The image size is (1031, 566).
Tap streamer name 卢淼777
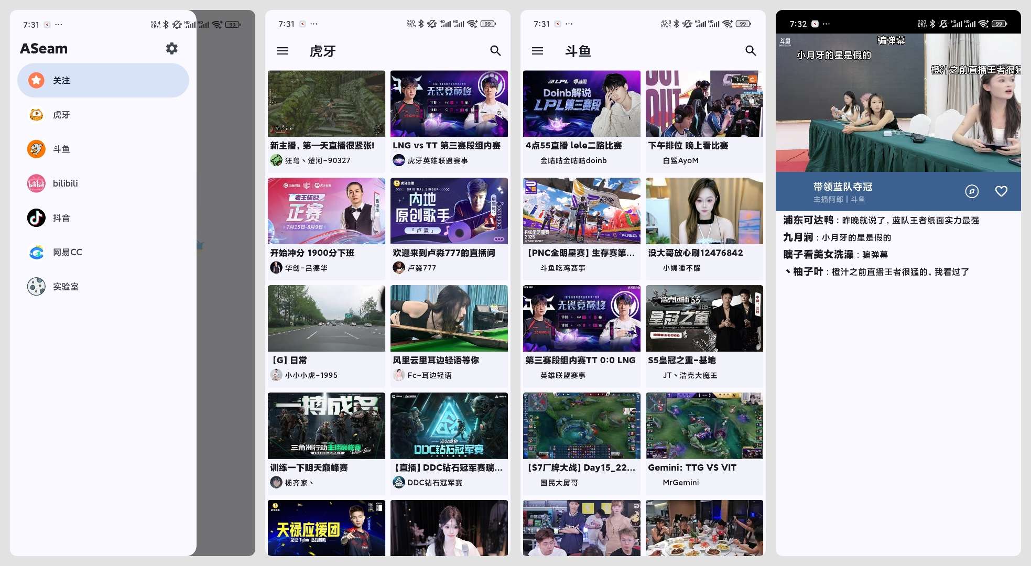(421, 268)
